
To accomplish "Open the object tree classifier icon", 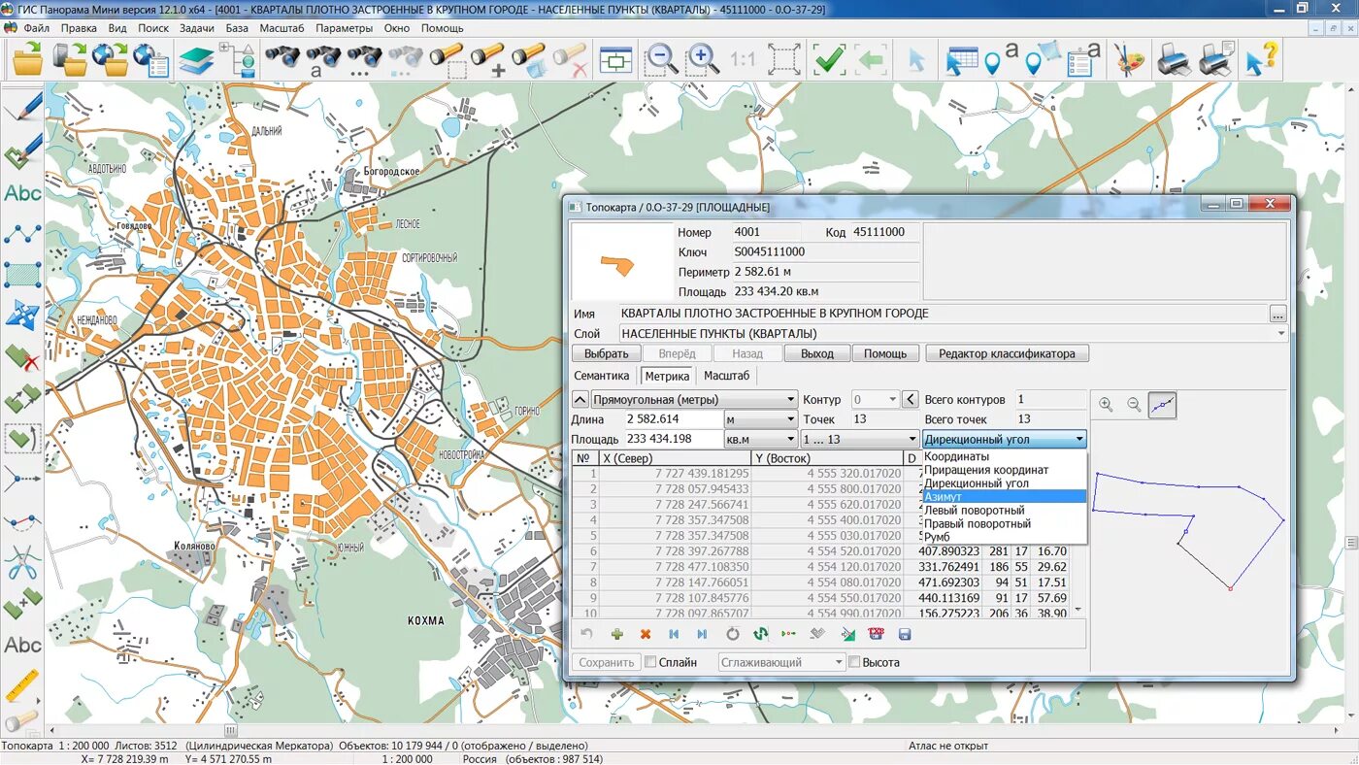I will 237,59.
